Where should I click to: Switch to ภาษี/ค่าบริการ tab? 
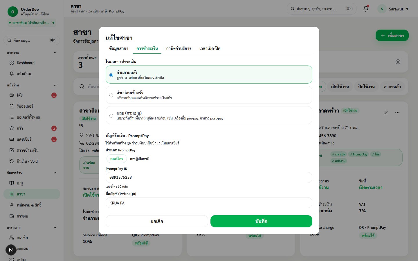[179, 48]
